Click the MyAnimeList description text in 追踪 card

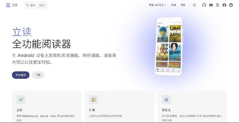point(46,118)
